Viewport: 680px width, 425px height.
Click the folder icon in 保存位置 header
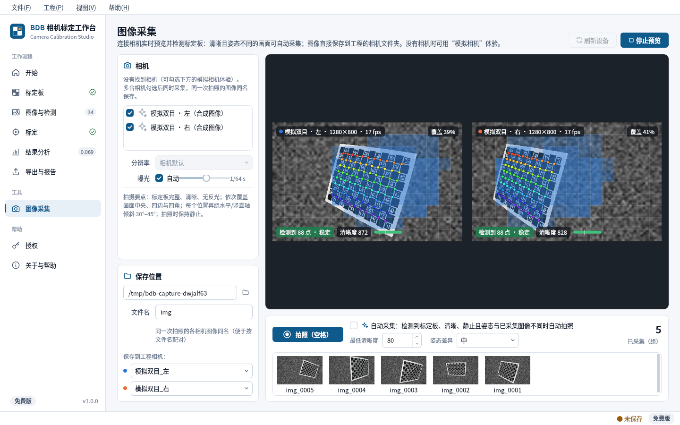[127, 276]
